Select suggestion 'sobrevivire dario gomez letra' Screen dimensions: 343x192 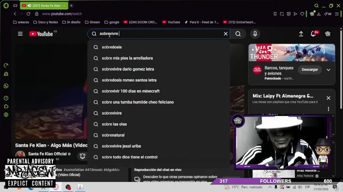[x=159, y=69]
